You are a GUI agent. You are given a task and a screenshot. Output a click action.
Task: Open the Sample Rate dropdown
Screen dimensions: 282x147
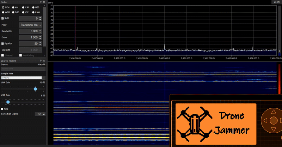tap(23, 78)
